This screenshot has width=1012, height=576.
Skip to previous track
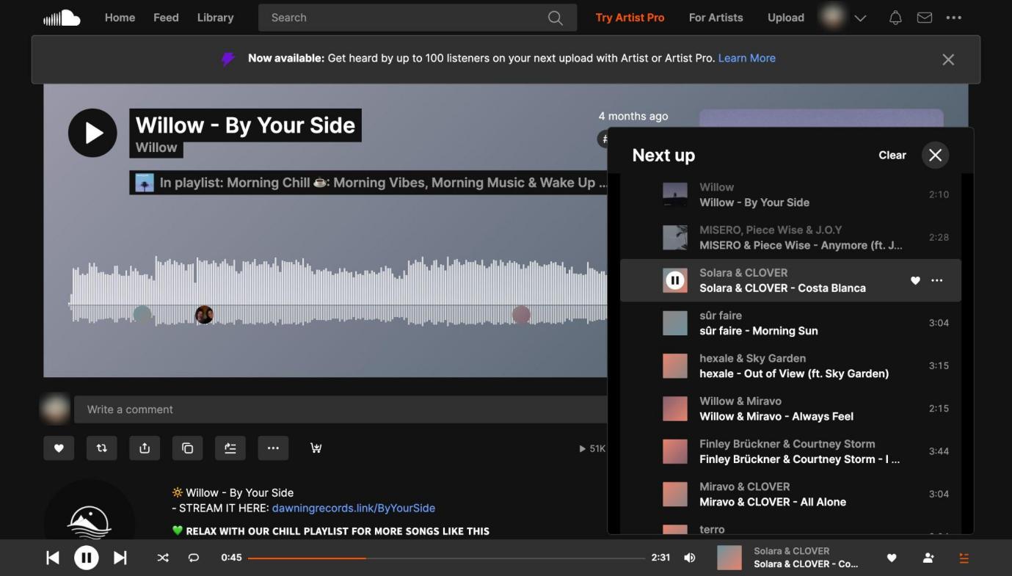[53, 558]
